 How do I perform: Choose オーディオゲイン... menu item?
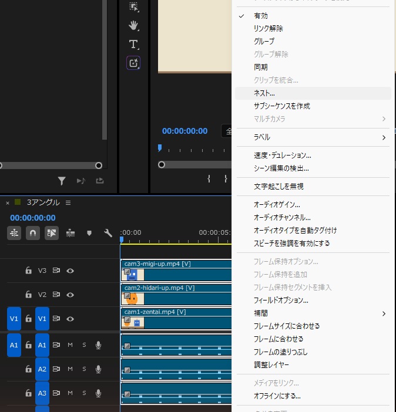[x=313, y=205]
